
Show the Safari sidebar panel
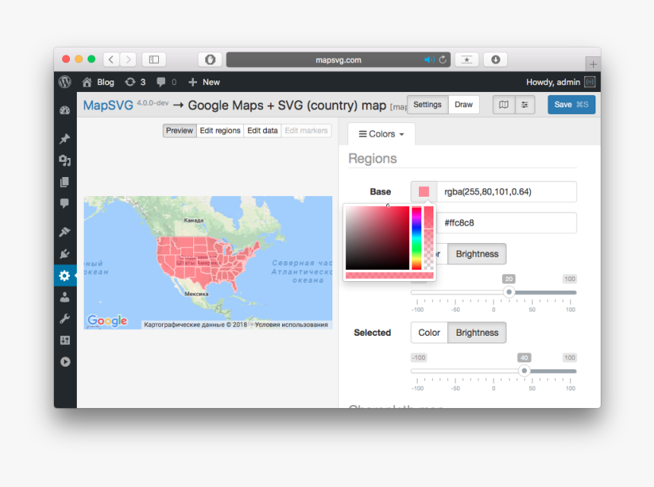point(154,59)
